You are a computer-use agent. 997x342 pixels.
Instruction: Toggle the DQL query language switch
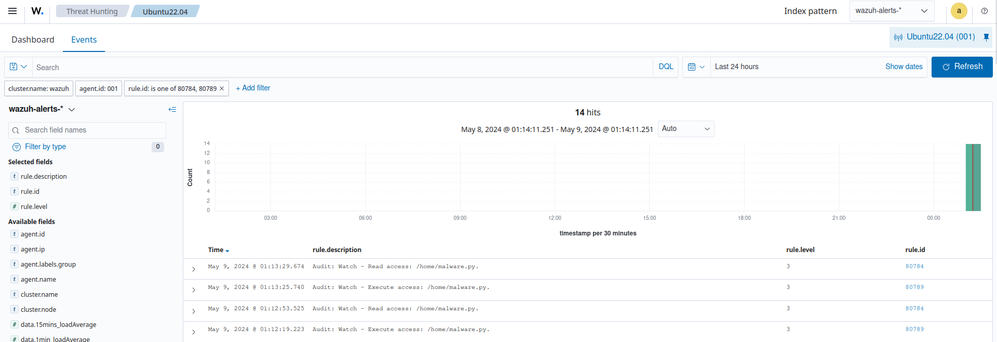pyautogui.click(x=666, y=67)
